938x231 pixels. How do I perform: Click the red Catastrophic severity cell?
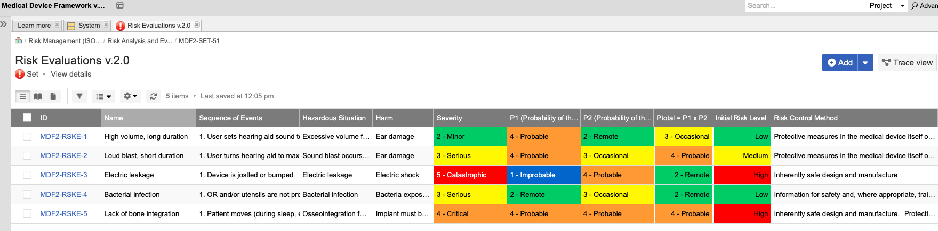tap(470, 175)
